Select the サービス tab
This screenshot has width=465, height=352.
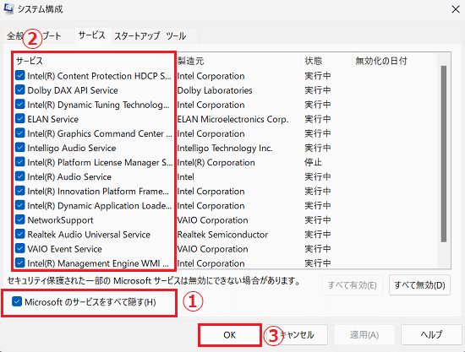(x=92, y=35)
